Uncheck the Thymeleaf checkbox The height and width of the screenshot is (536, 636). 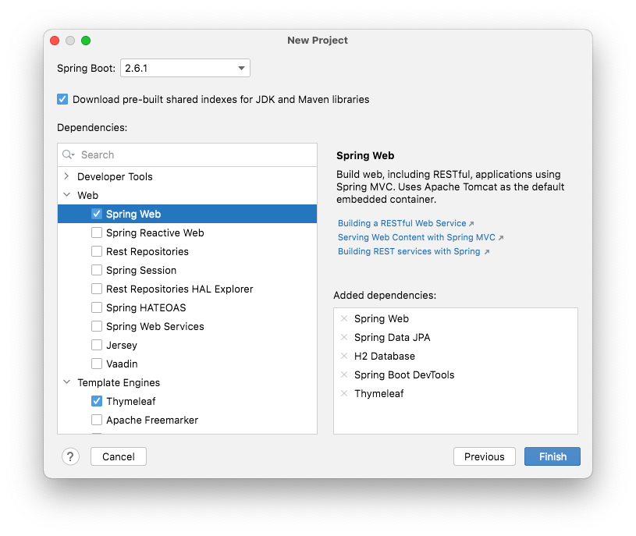tap(97, 401)
